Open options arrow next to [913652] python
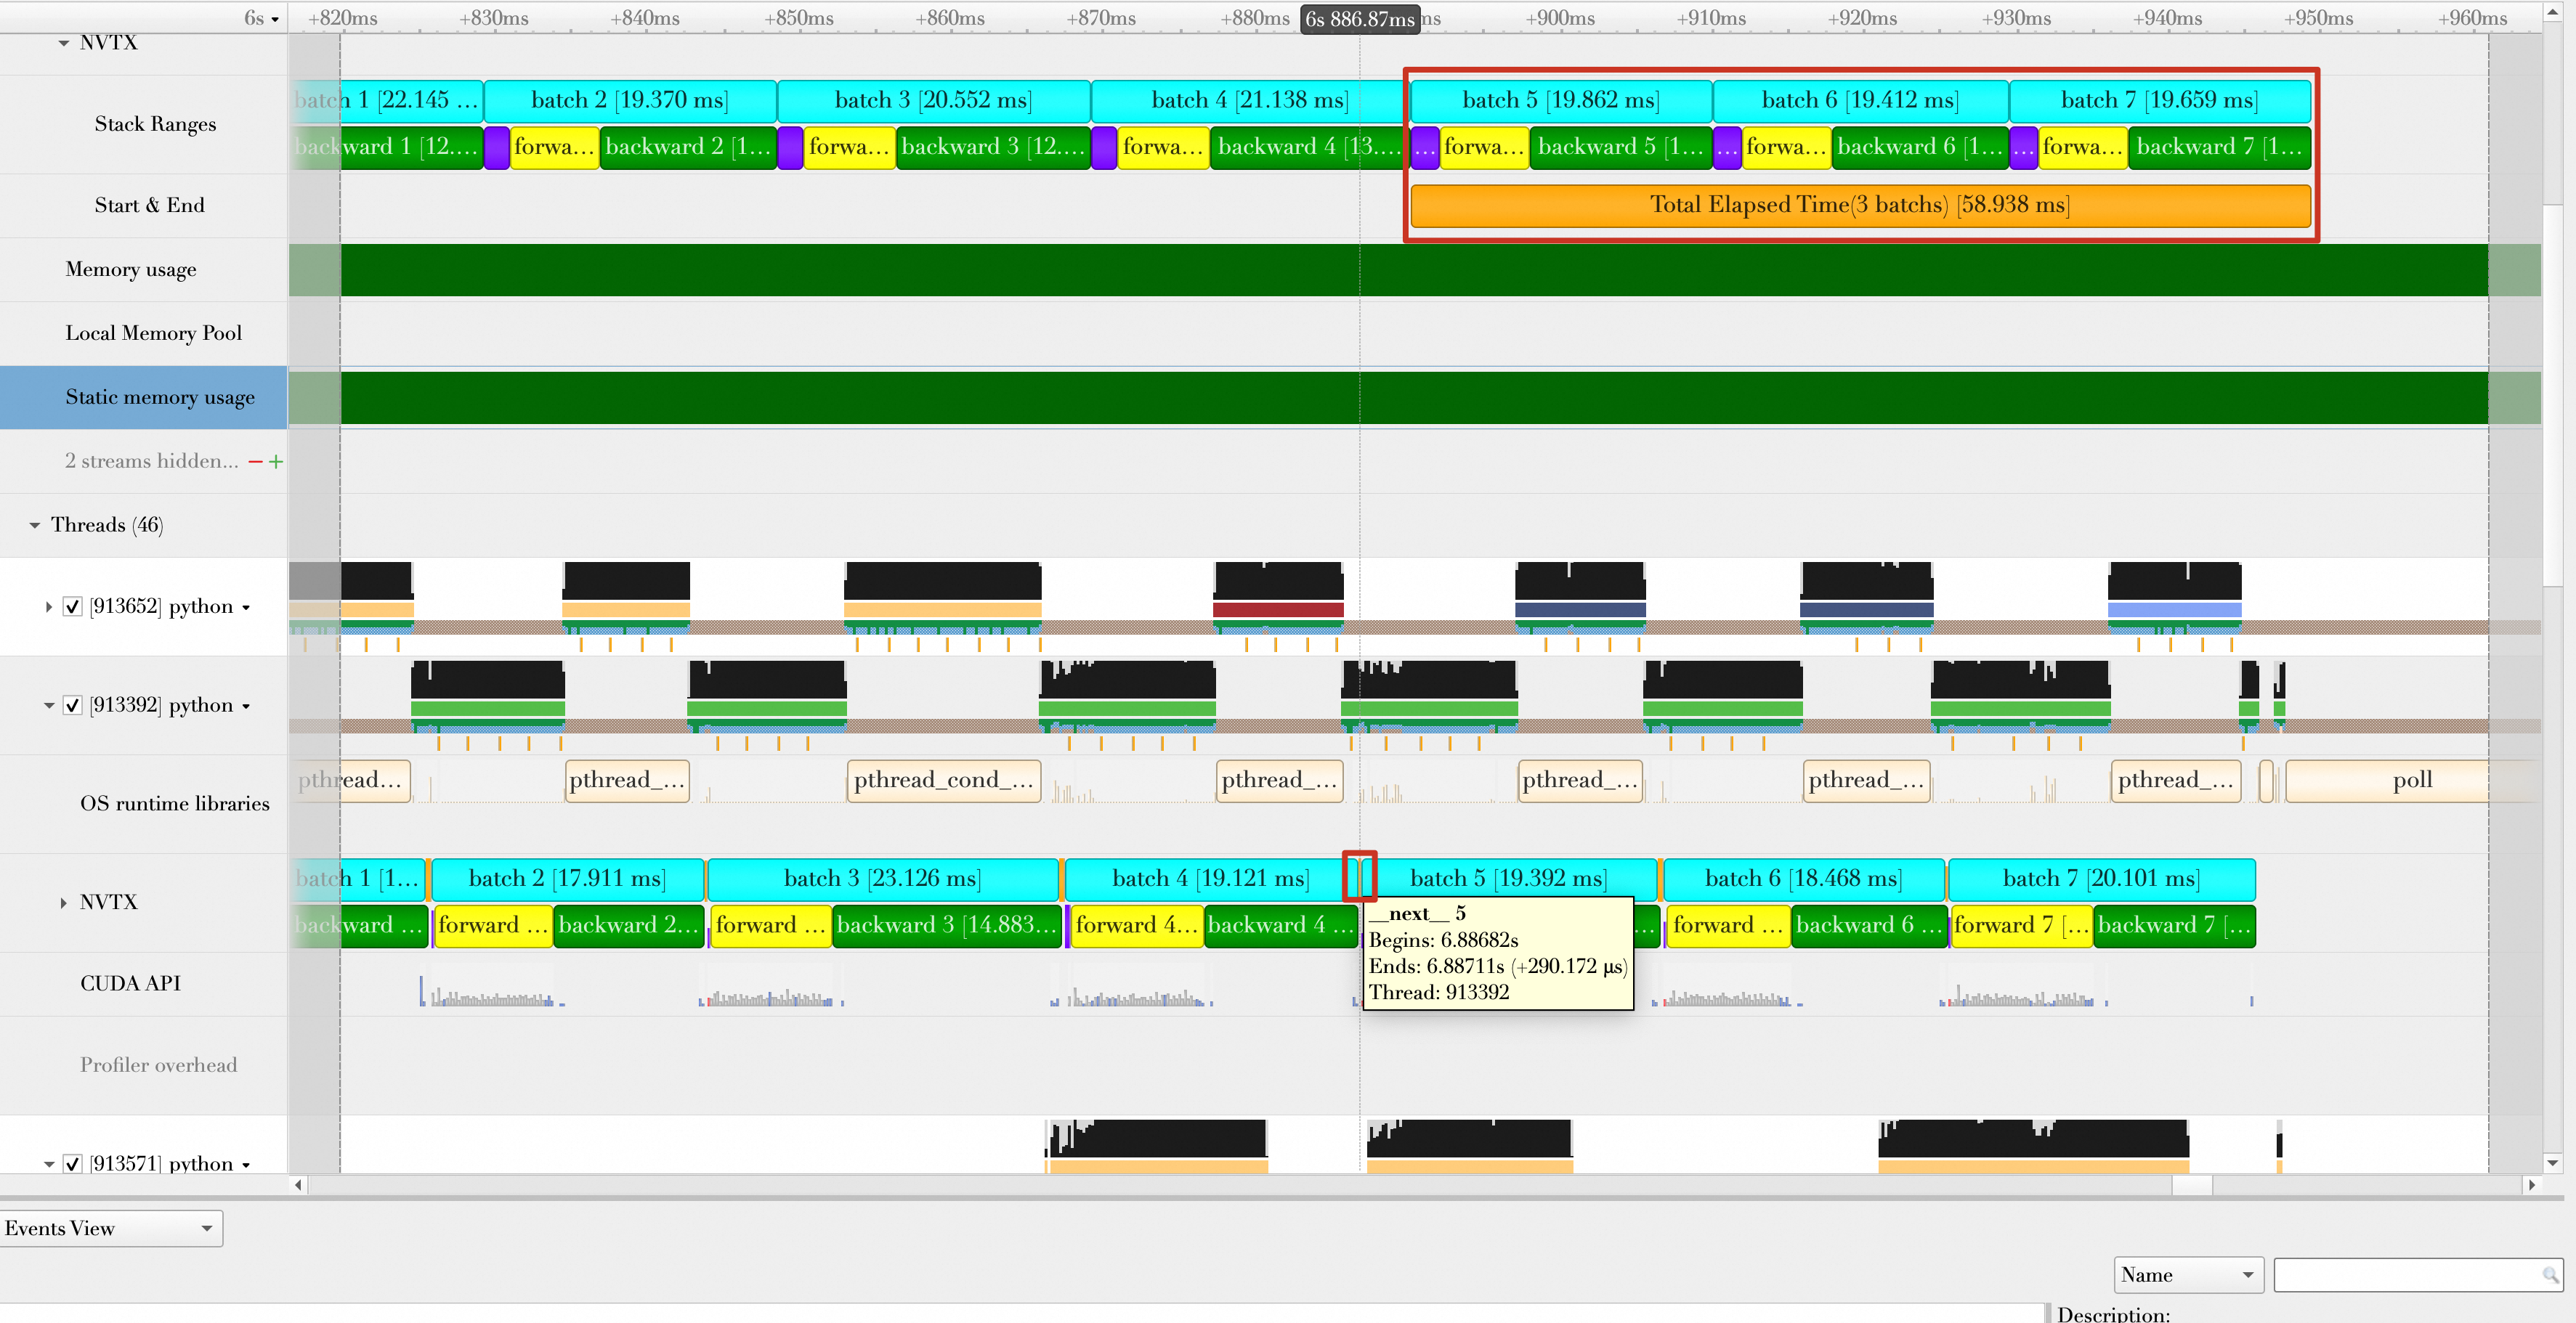This screenshot has height=1323, width=2576. click(x=246, y=608)
